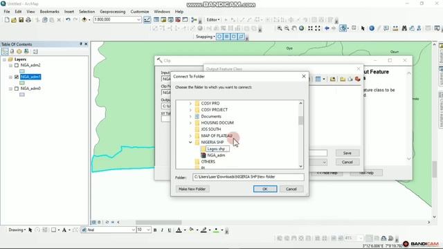Viewport: 443px width, 249px height.
Task: Open ModelBuilder window icon
Action: (x=194, y=20)
